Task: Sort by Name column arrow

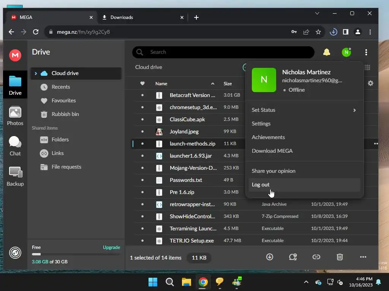Action: (x=213, y=84)
